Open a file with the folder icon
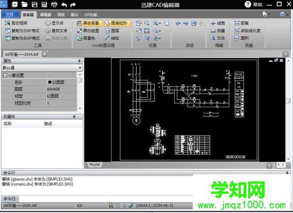 [24, 4]
